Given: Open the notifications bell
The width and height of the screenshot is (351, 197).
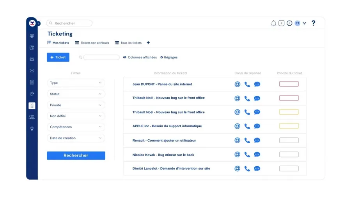Looking at the screenshot, I should pyautogui.click(x=273, y=23).
